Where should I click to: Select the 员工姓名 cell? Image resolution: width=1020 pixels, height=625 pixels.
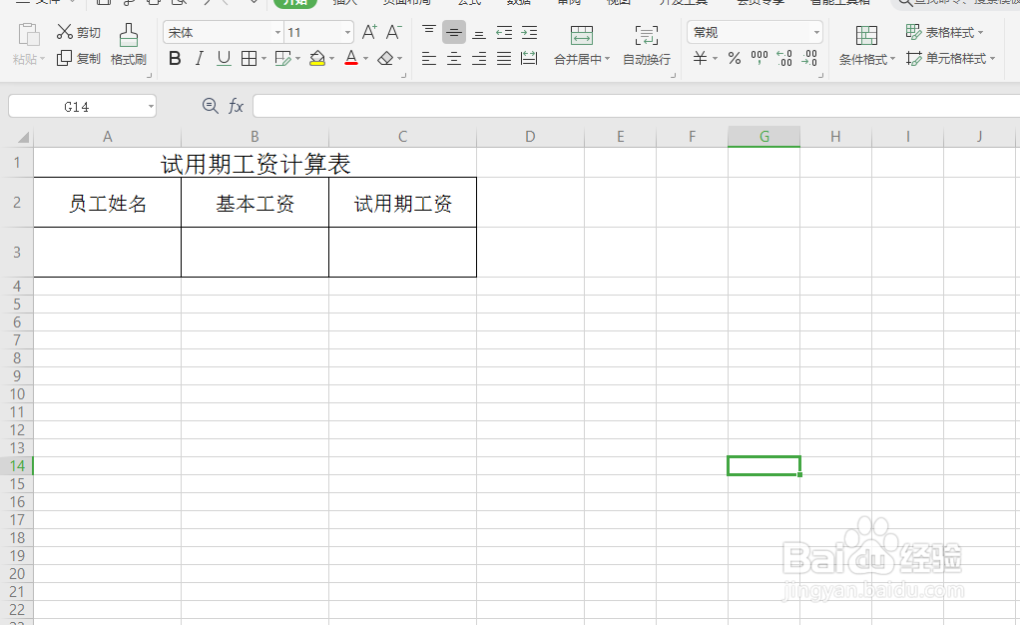tap(108, 203)
